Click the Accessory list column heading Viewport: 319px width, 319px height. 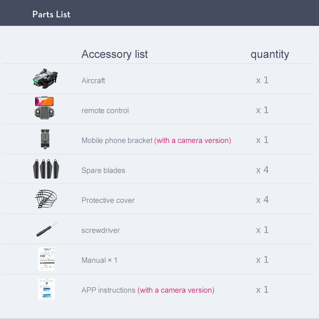(115, 54)
